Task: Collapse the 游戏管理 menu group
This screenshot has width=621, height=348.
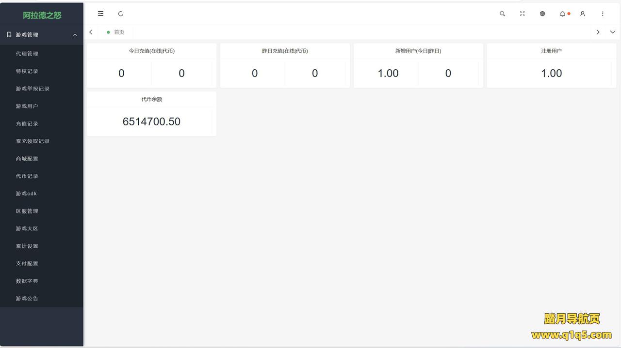Action: tap(42, 35)
